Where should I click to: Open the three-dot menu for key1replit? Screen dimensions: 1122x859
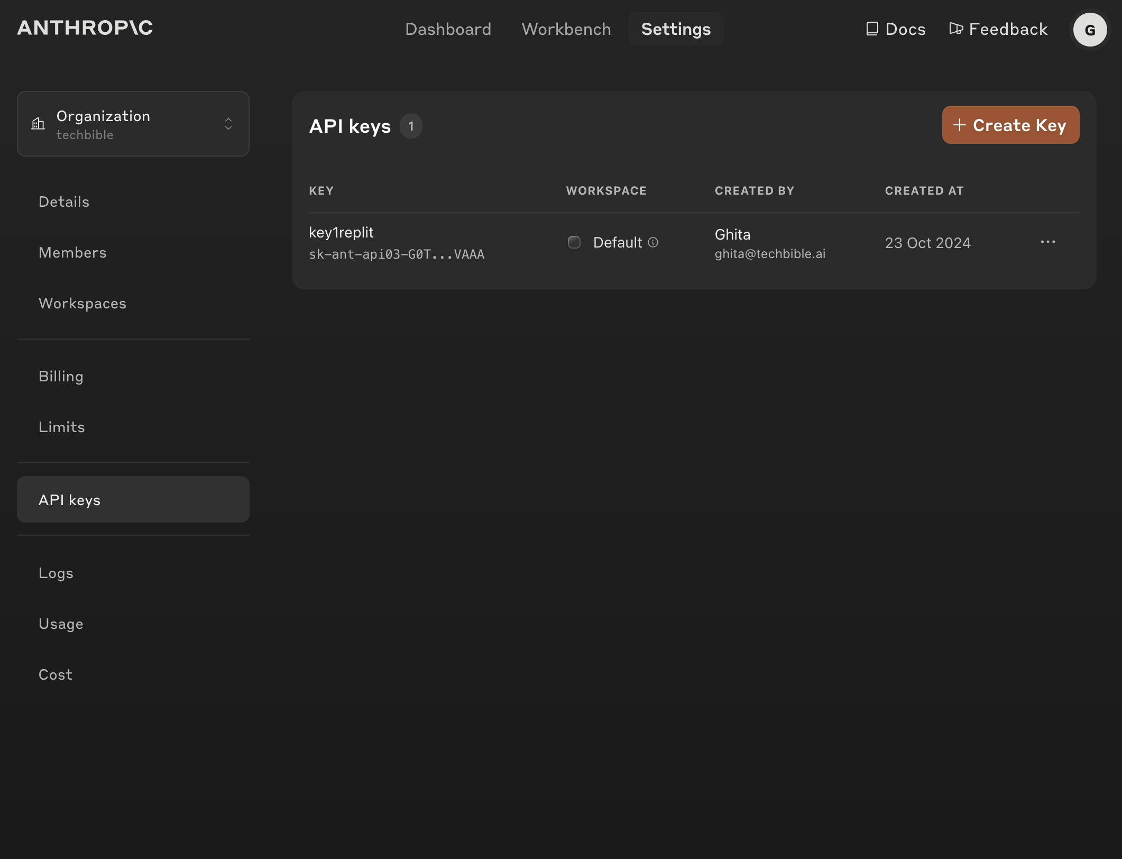click(x=1047, y=242)
